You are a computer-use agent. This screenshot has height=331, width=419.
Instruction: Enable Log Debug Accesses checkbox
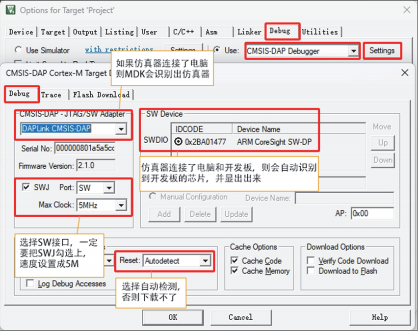[30, 283]
